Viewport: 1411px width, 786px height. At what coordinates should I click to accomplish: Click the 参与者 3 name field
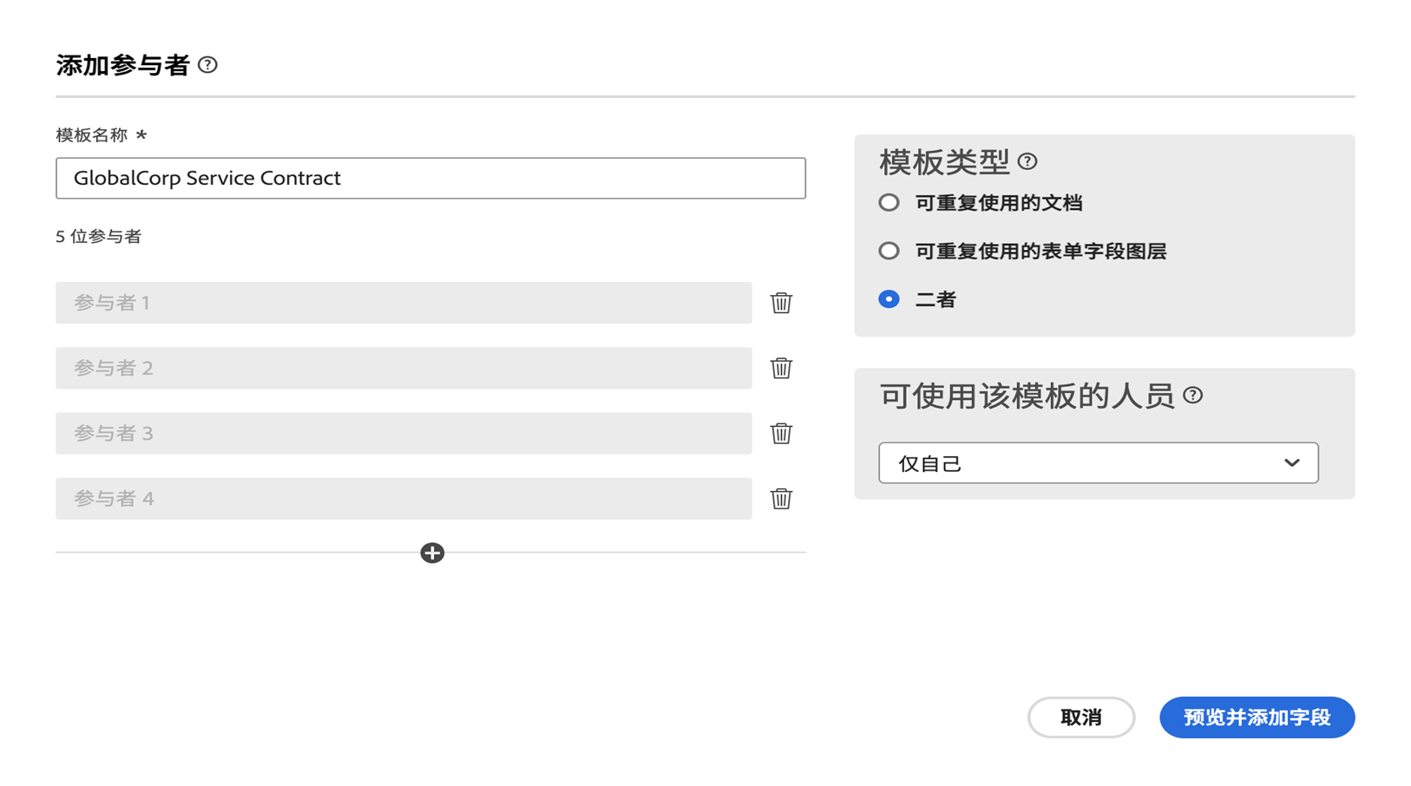click(x=404, y=433)
